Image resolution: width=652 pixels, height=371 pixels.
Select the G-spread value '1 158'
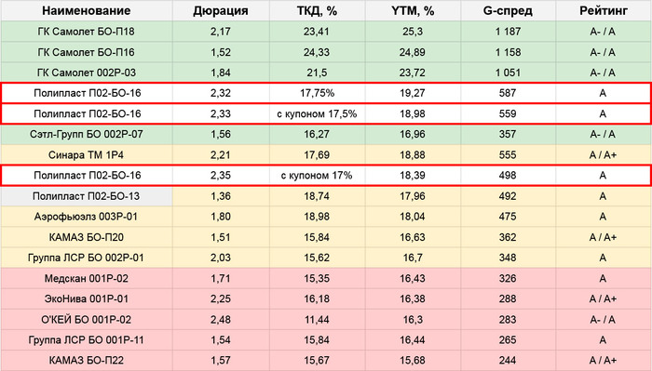(x=508, y=52)
